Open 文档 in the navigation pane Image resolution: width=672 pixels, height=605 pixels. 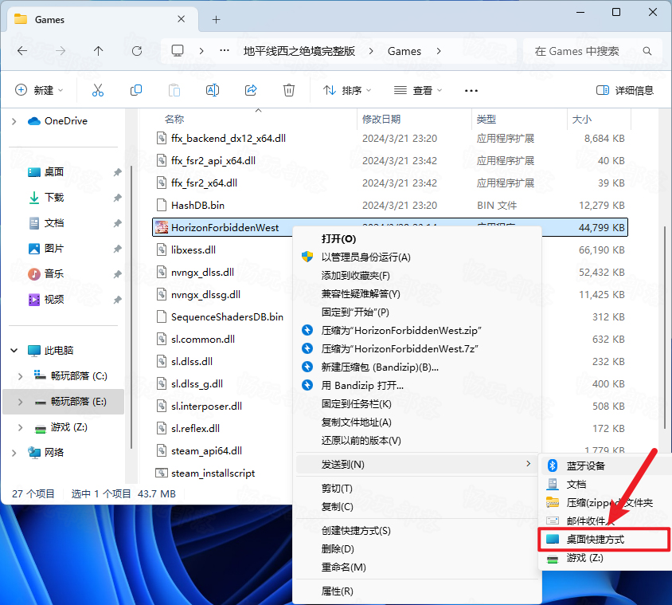[x=54, y=223]
